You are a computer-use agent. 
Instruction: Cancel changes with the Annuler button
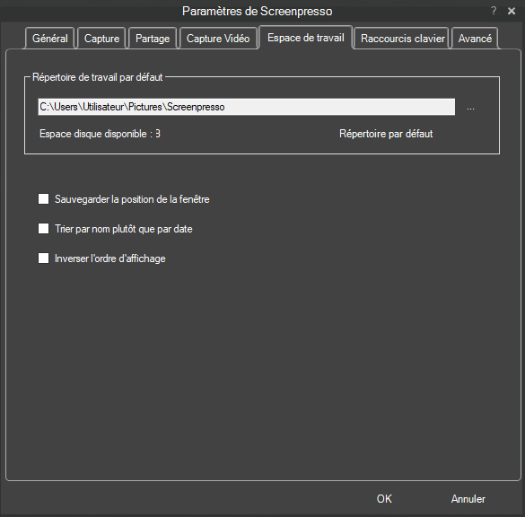(x=468, y=498)
